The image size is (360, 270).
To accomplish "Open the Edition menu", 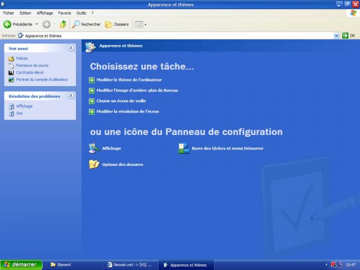I will [x=25, y=13].
